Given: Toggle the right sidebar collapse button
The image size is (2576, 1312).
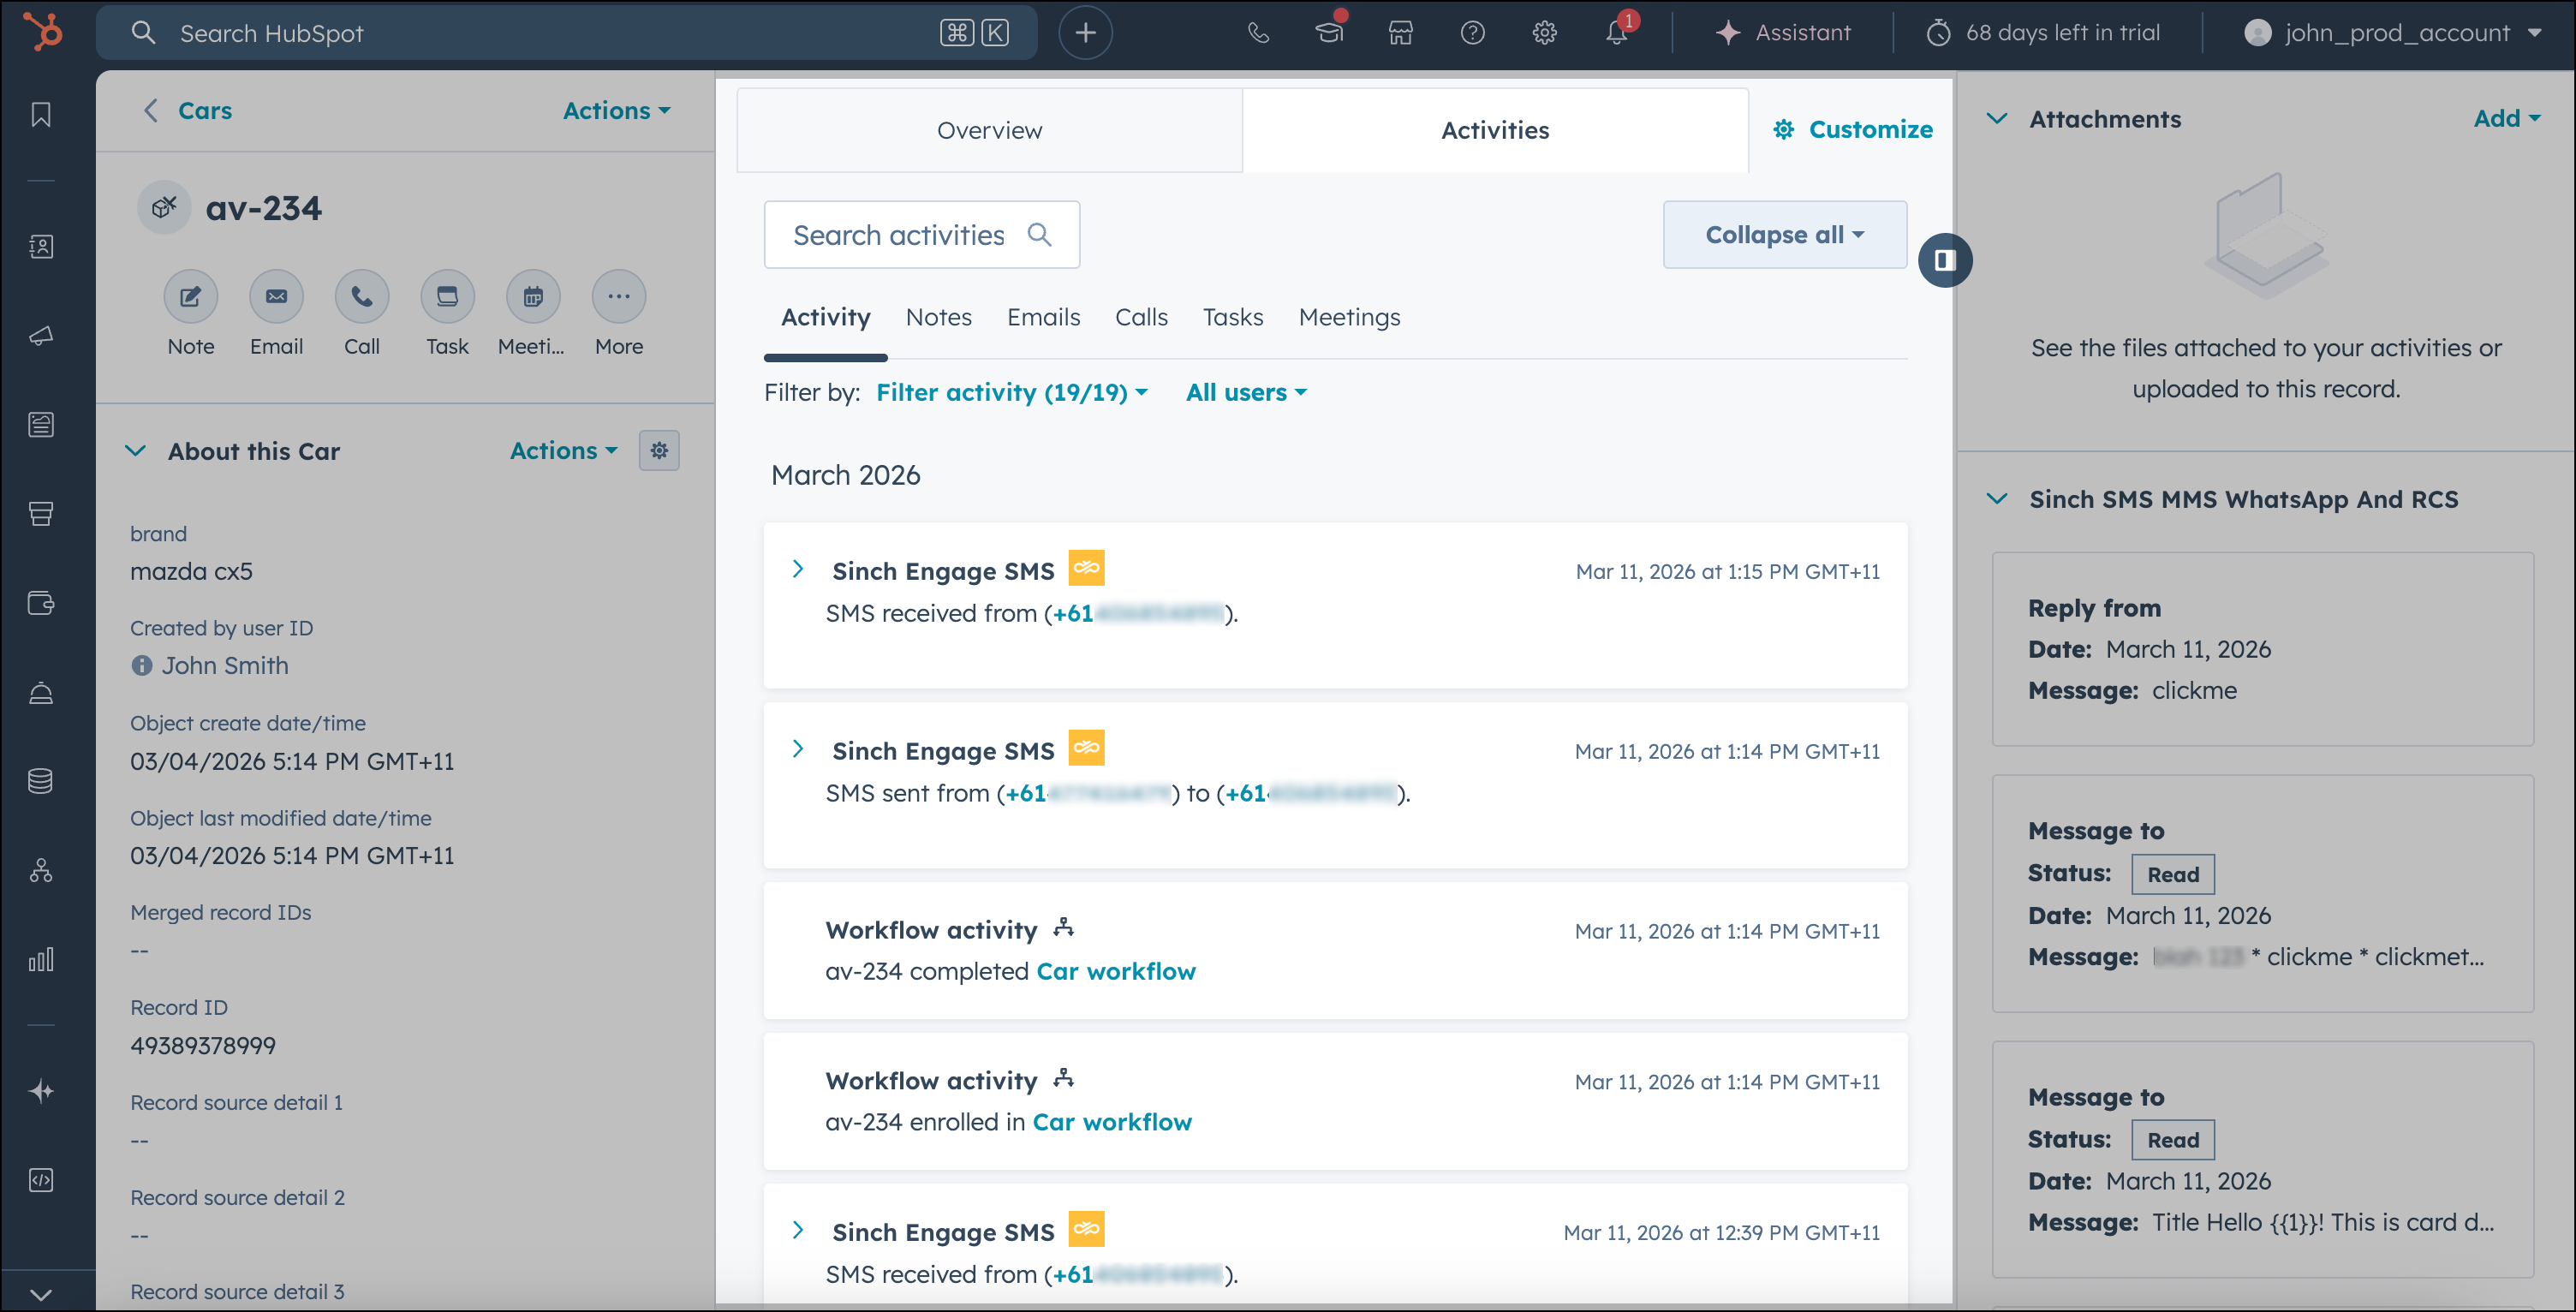Looking at the screenshot, I should click(x=1945, y=260).
